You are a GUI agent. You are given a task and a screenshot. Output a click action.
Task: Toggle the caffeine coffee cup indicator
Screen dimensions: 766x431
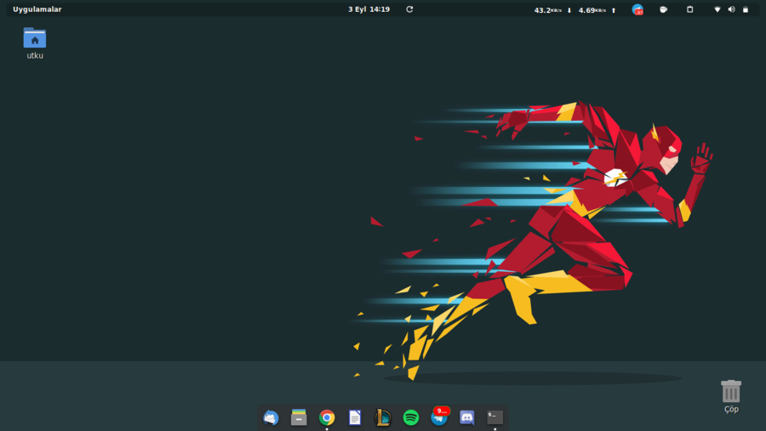pos(663,10)
